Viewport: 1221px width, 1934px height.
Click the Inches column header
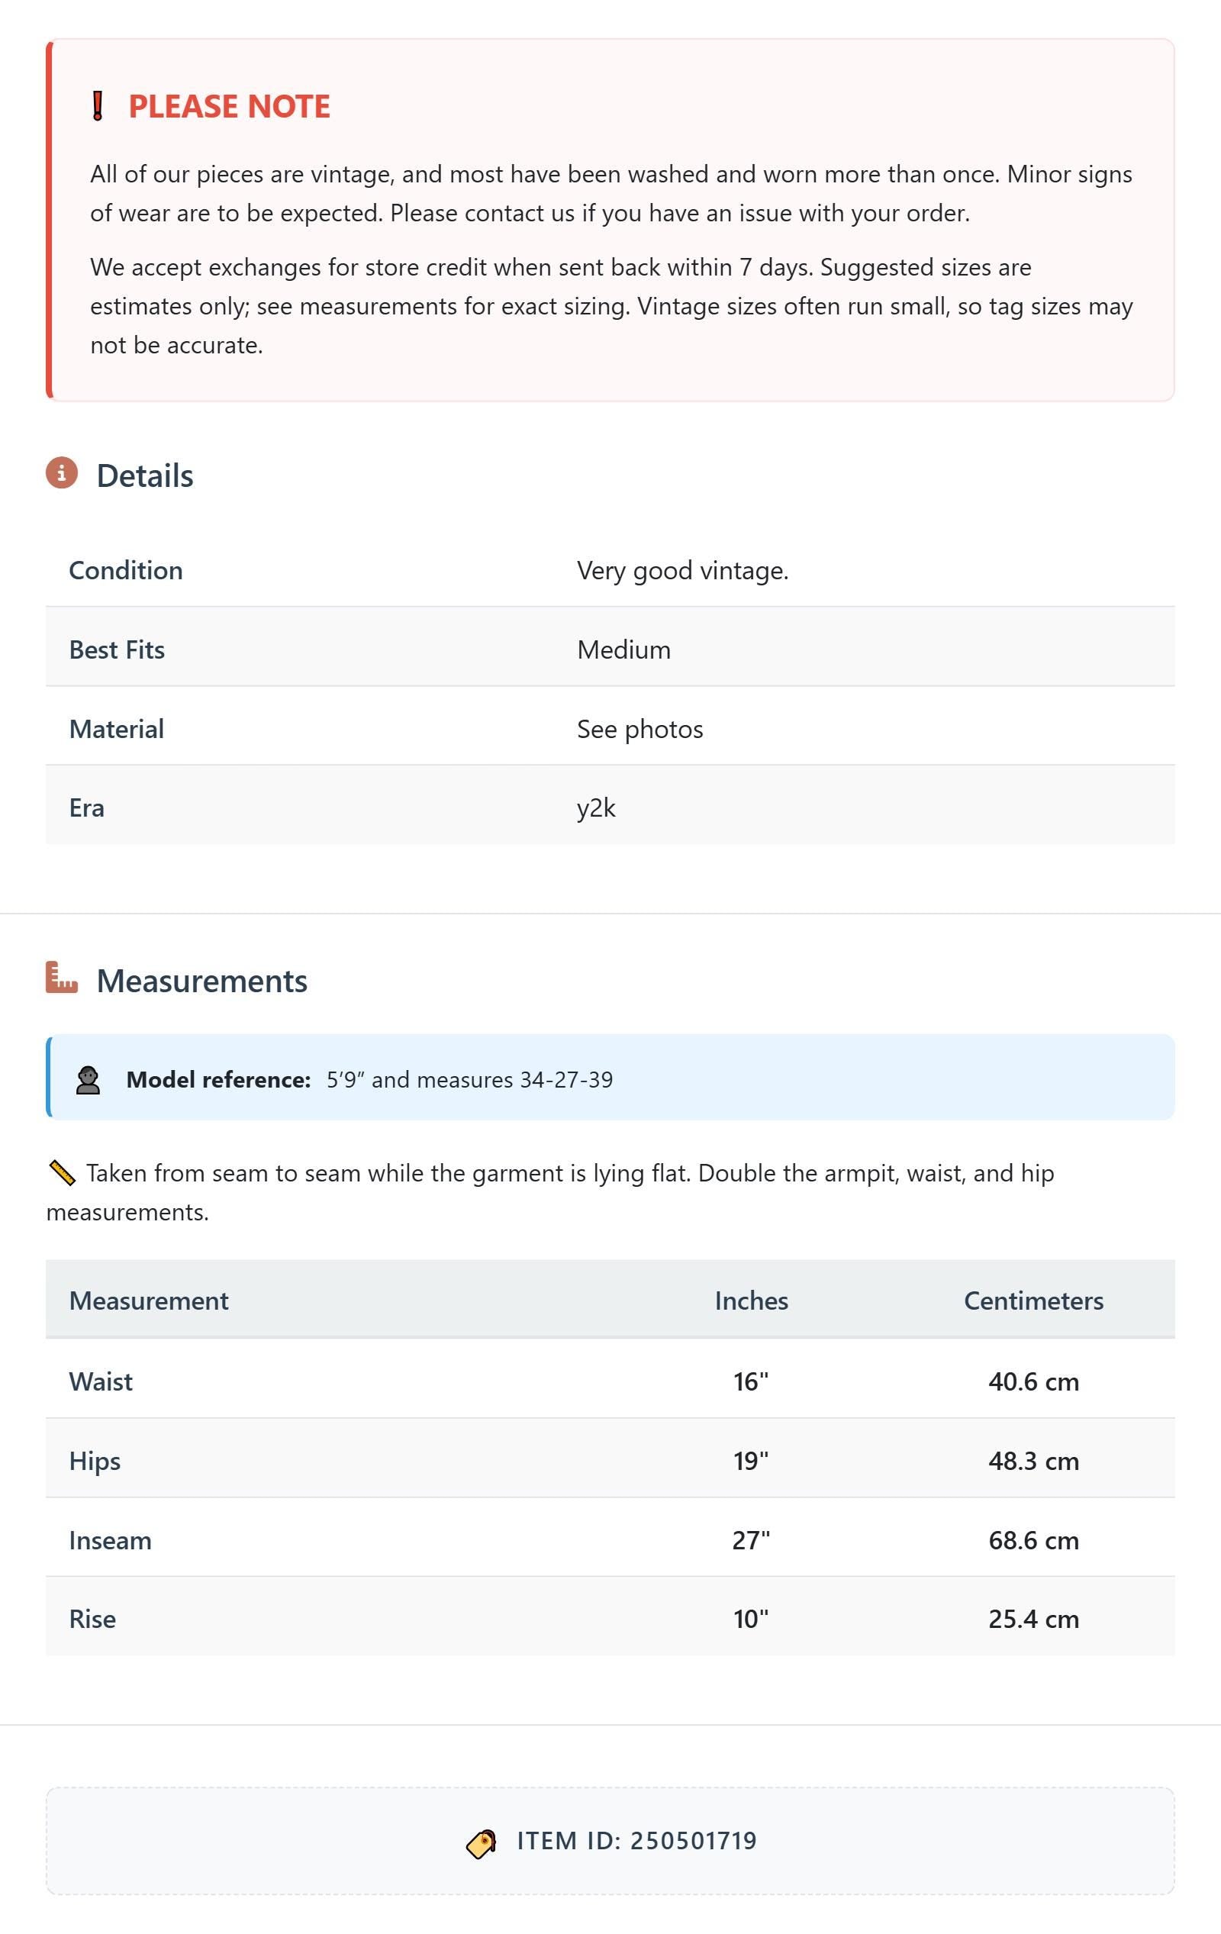click(x=751, y=1301)
